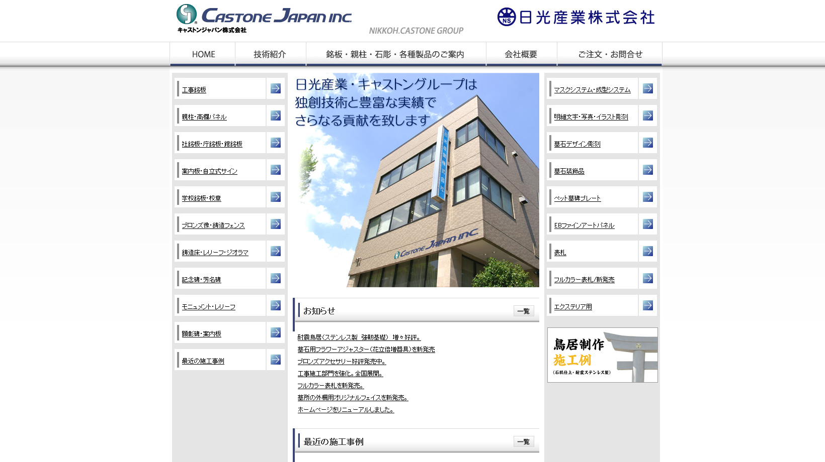Read news フルカラー表札を新発売
Image resolution: width=825 pixels, height=462 pixels.
[x=331, y=386]
